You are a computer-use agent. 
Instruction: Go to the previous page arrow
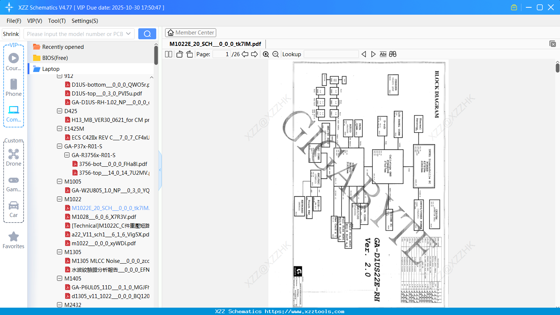click(245, 54)
